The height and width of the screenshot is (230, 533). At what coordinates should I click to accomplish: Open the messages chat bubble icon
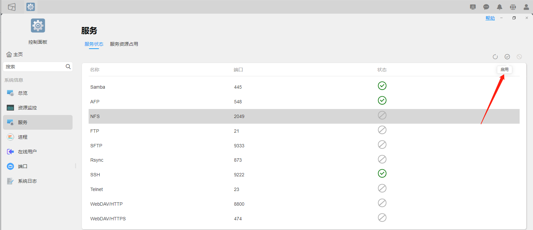coord(486,7)
